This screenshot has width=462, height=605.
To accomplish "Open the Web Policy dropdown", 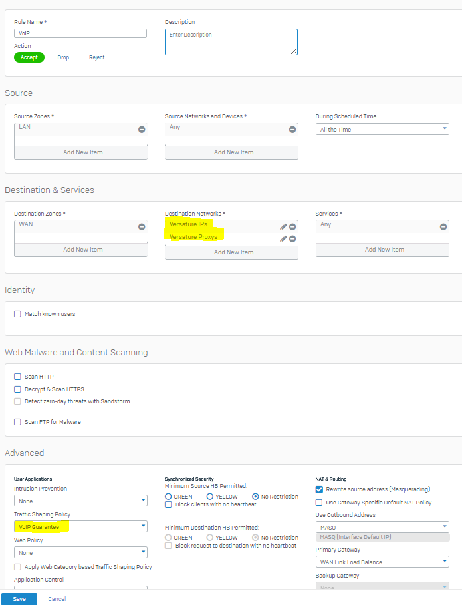I will point(80,552).
